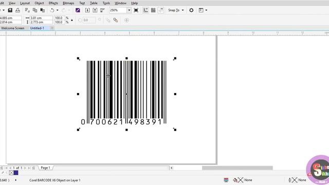
Task: Click the Full-screen preview icon
Action: pos(136,10)
